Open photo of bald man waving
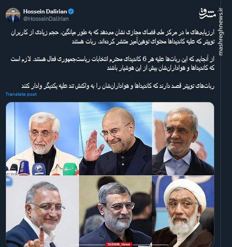The height and width of the screenshot is (247, 232). (116, 139)
